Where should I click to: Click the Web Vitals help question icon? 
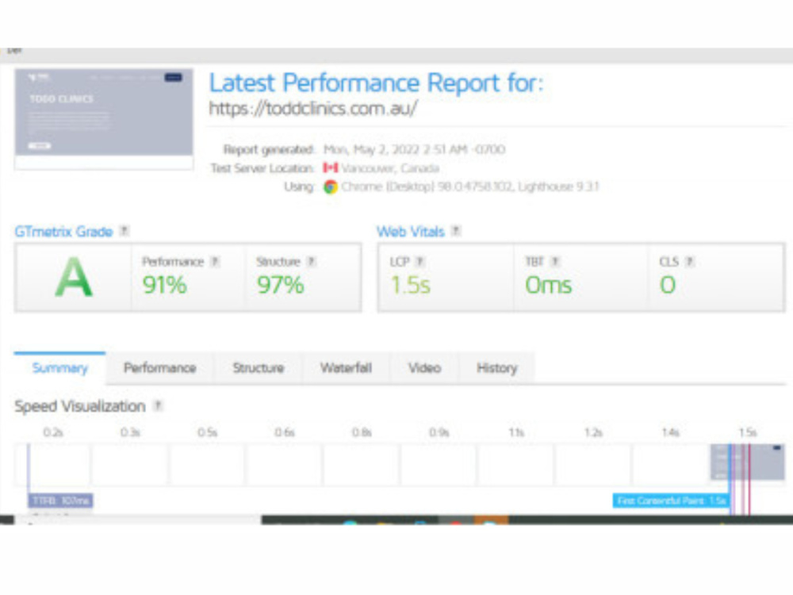(x=456, y=231)
